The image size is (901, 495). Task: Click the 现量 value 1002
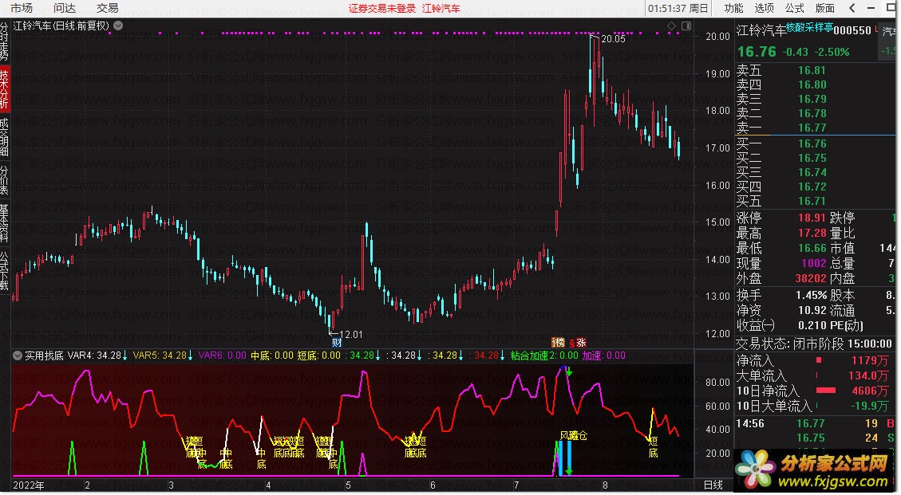point(814,263)
